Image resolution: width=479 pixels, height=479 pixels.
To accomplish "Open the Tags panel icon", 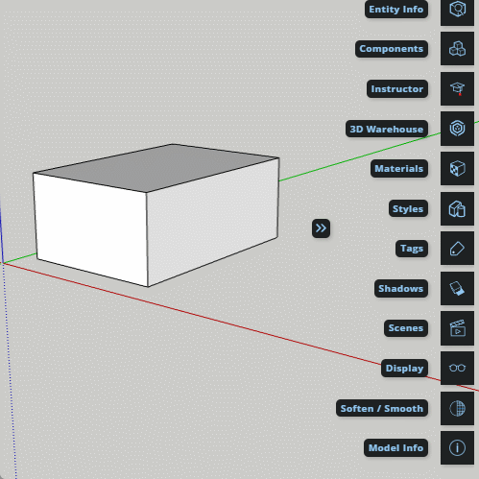I will coord(457,249).
